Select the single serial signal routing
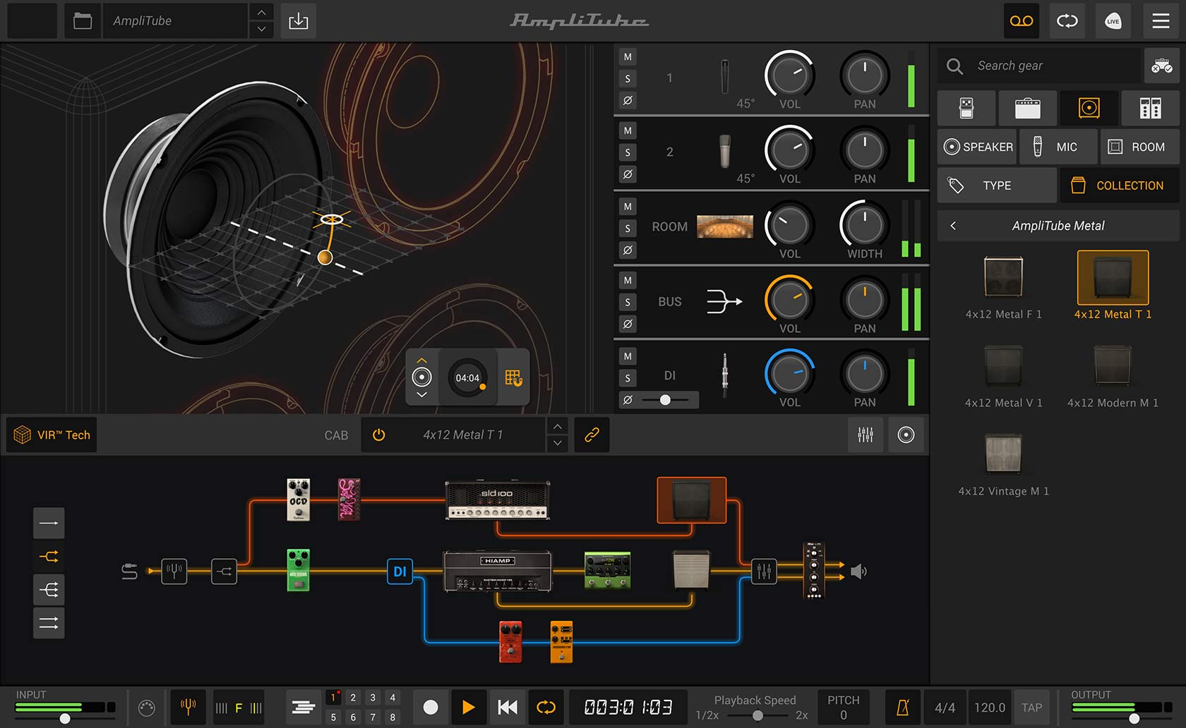The image size is (1186, 728). coord(49,523)
